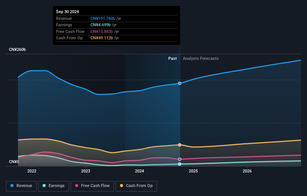This screenshot has height=196, width=307.
Task: Click the CN¥260b y-axis label
Action: click(18, 49)
